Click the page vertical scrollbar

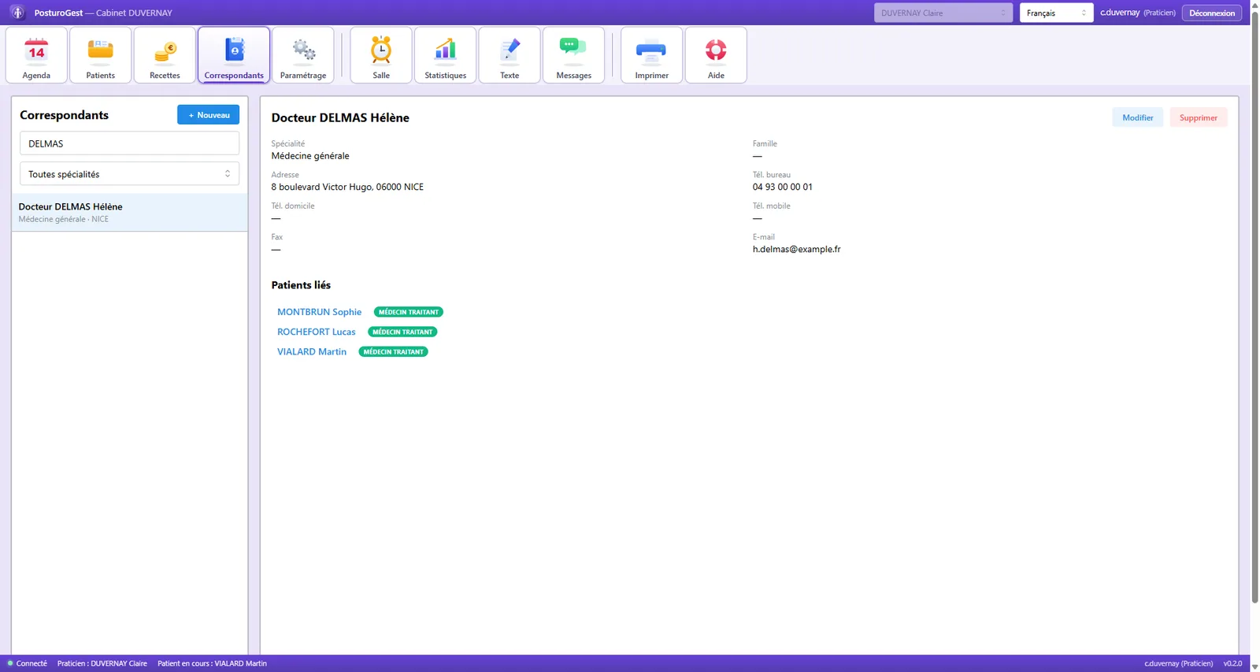[x=1254, y=307]
